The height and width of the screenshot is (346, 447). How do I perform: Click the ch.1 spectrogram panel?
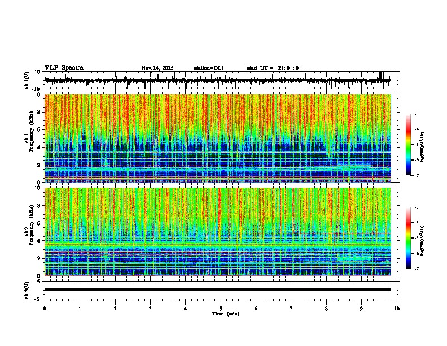coord(218,138)
